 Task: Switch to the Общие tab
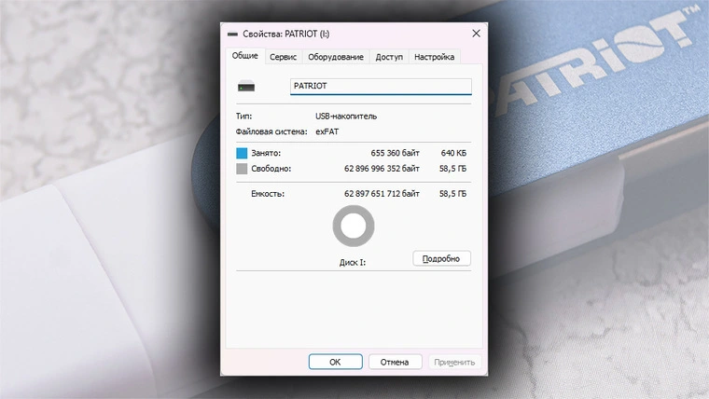click(x=245, y=56)
